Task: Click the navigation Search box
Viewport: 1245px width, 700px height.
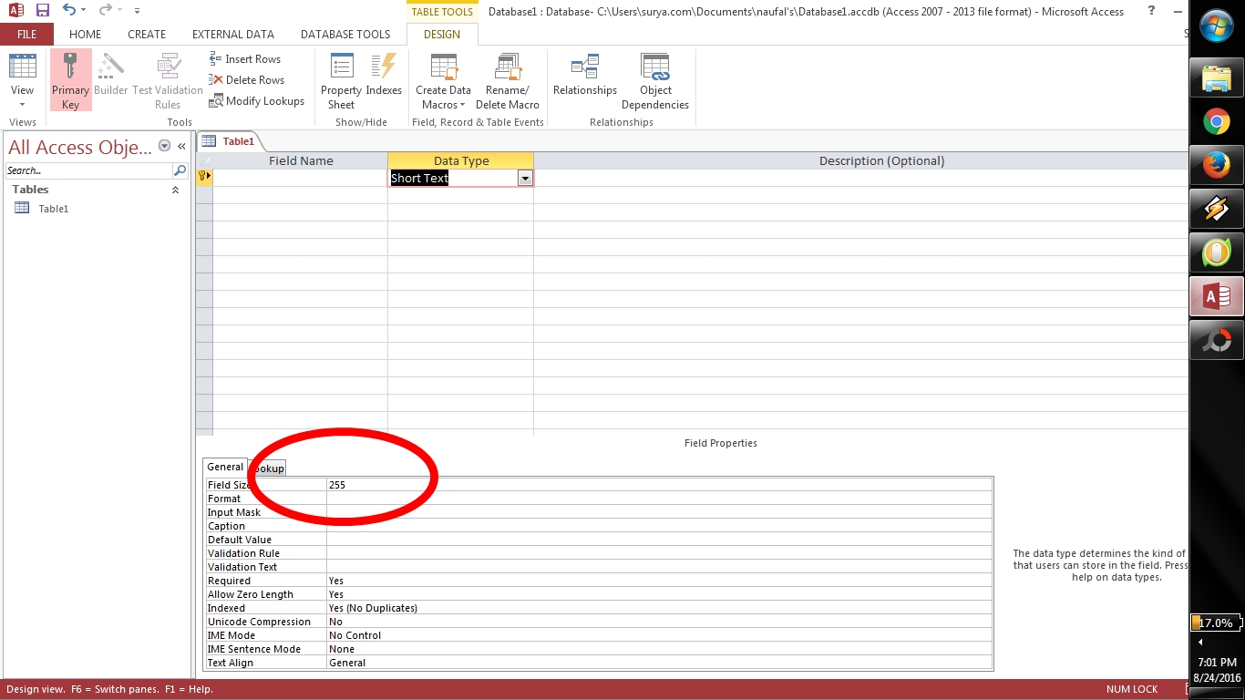Action: pyautogui.click(x=88, y=170)
